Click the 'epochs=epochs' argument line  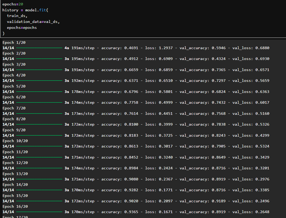(22, 28)
